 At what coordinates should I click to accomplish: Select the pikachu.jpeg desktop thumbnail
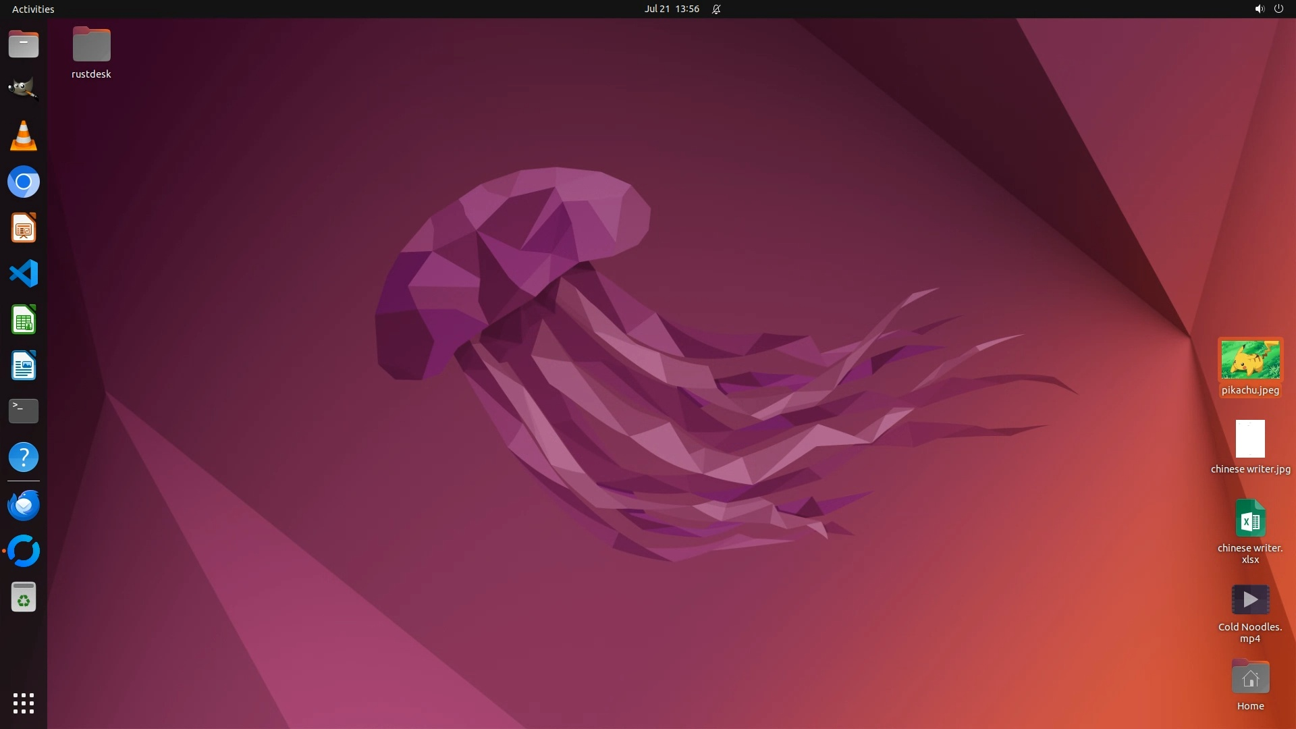click(1250, 360)
